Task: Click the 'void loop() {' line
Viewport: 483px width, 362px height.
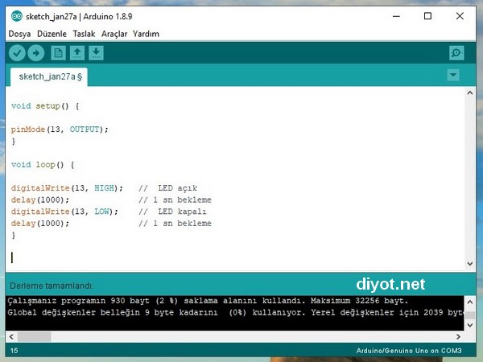Action: pos(43,165)
